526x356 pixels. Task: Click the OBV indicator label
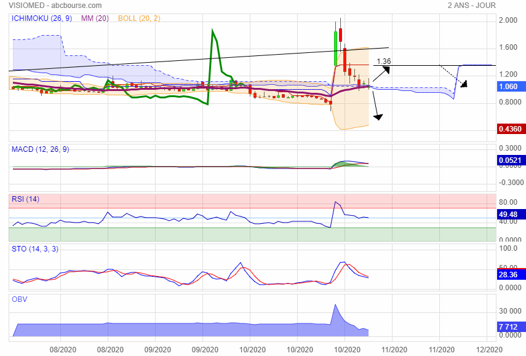pyautogui.click(x=20, y=299)
